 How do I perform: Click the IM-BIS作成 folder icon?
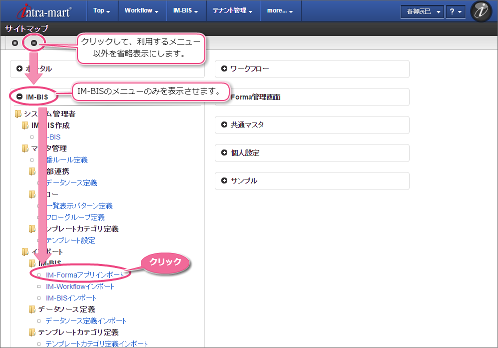pos(25,125)
